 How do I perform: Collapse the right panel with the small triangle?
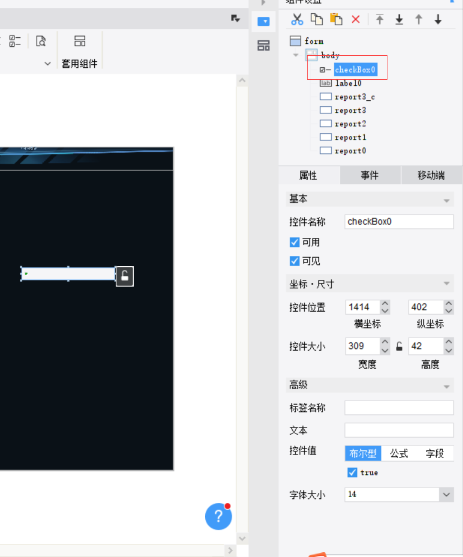263,2
